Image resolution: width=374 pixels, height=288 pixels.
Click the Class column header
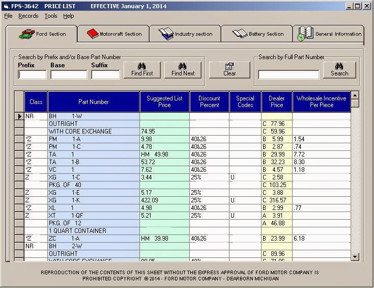[x=36, y=102]
